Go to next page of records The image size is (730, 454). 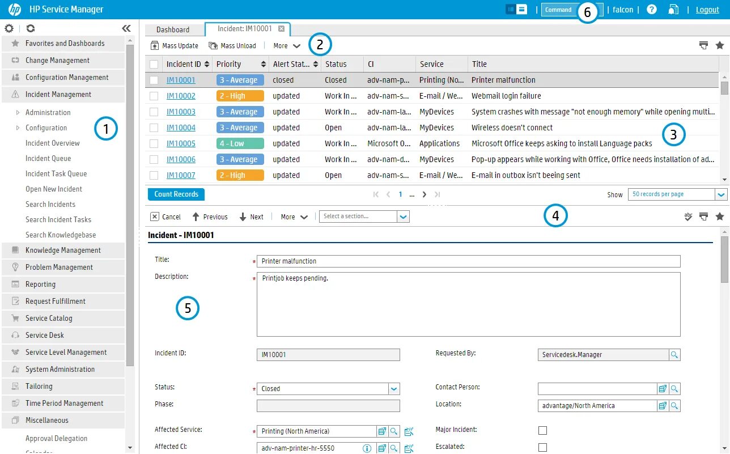point(424,194)
